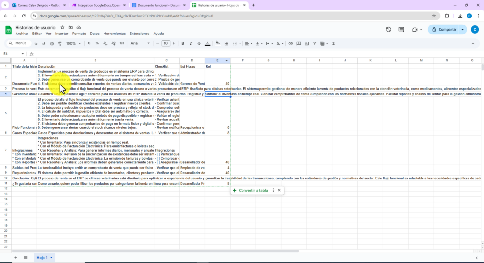Open the cell borders tool
Image resolution: width=484 pixels, height=263 pixels.
coord(226,43)
